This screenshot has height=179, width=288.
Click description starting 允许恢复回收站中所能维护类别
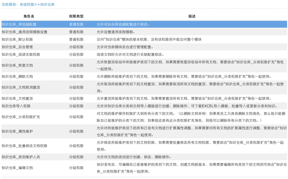[x=190, y=65]
